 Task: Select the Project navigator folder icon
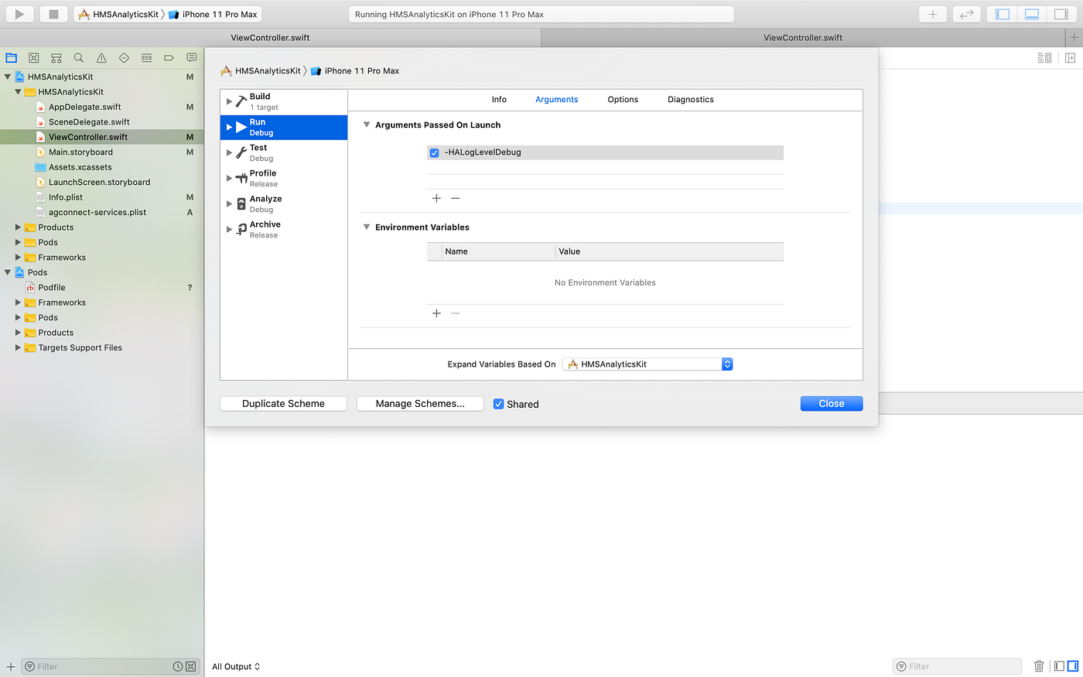pyautogui.click(x=12, y=58)
